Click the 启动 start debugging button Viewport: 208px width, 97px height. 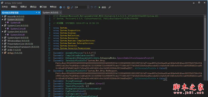coord(102,7)
